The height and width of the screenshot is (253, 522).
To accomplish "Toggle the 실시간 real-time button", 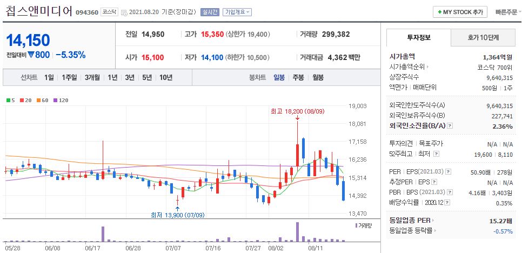I will (x=210, y=12).
